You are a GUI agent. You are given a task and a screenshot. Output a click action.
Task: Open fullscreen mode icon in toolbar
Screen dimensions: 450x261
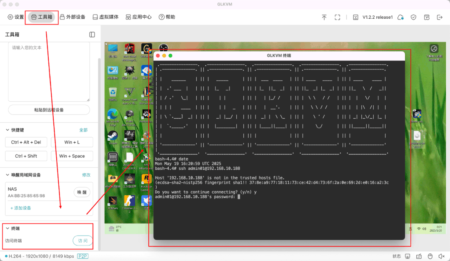pyautogui.click(x=337, y=17)
